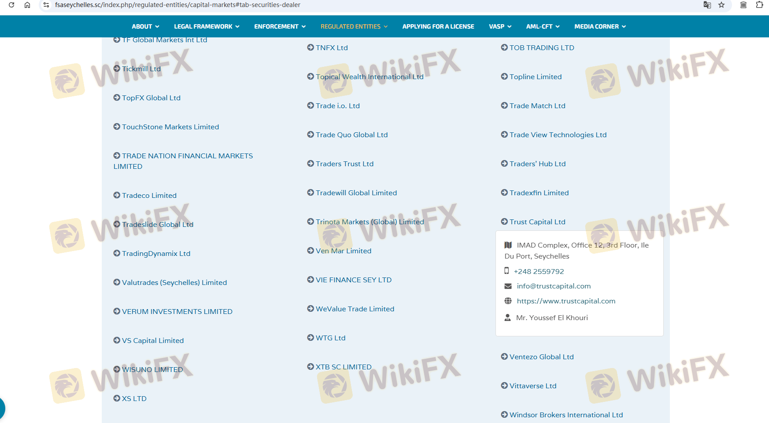Select the REGULATED ENTITIES menu
Screen dimensions: 769x423
point(354,26)
